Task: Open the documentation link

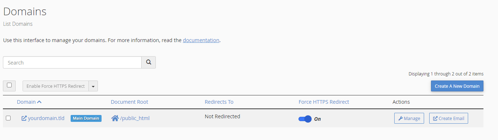Action: click(201, 40)
